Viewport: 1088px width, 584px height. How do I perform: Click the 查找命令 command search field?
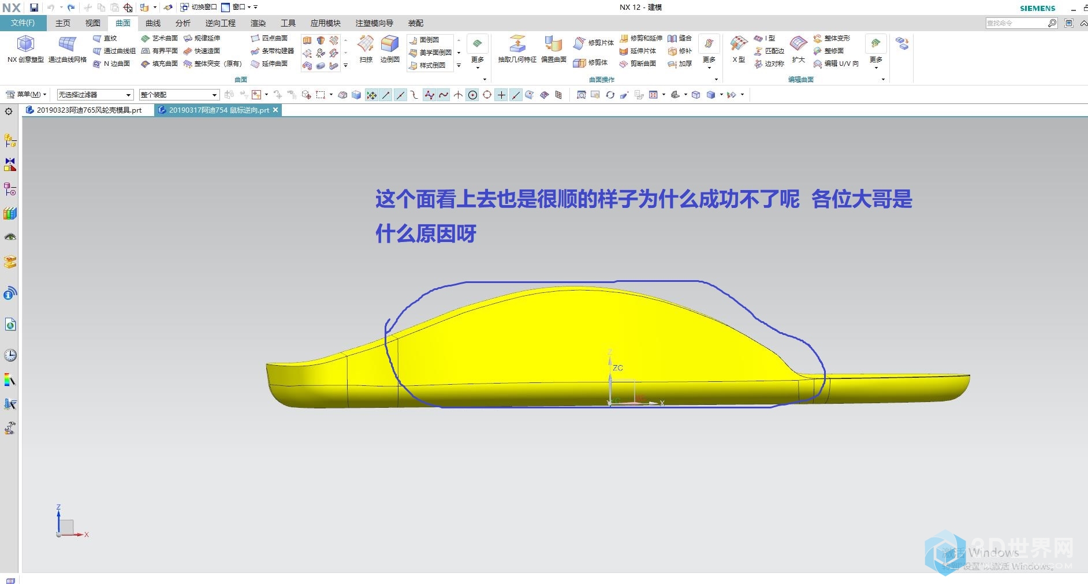1021,23
